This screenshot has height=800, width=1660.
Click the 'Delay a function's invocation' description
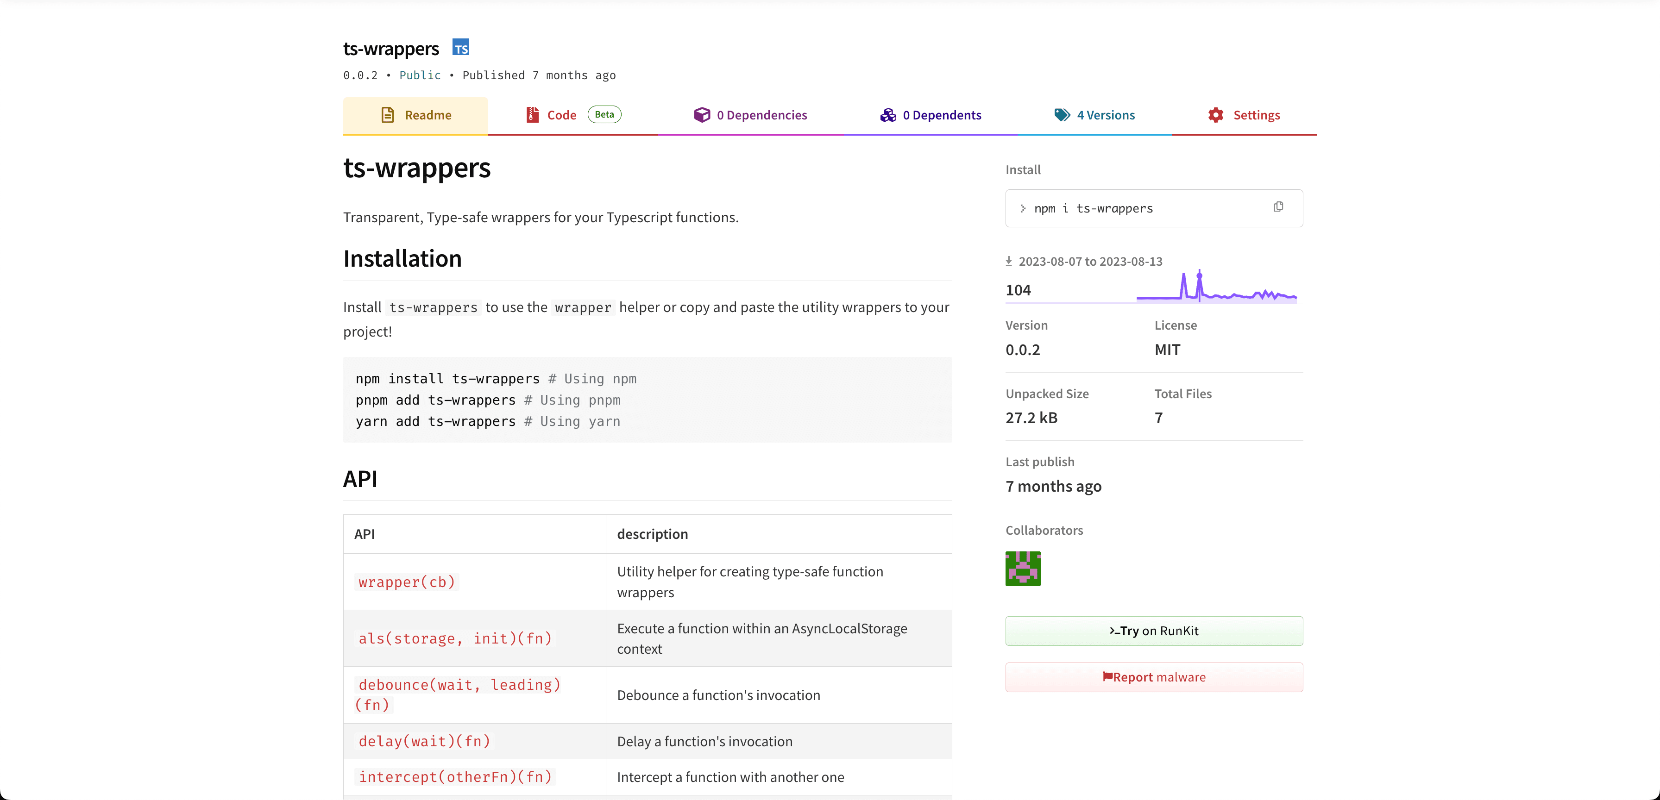tap(705, 741)
